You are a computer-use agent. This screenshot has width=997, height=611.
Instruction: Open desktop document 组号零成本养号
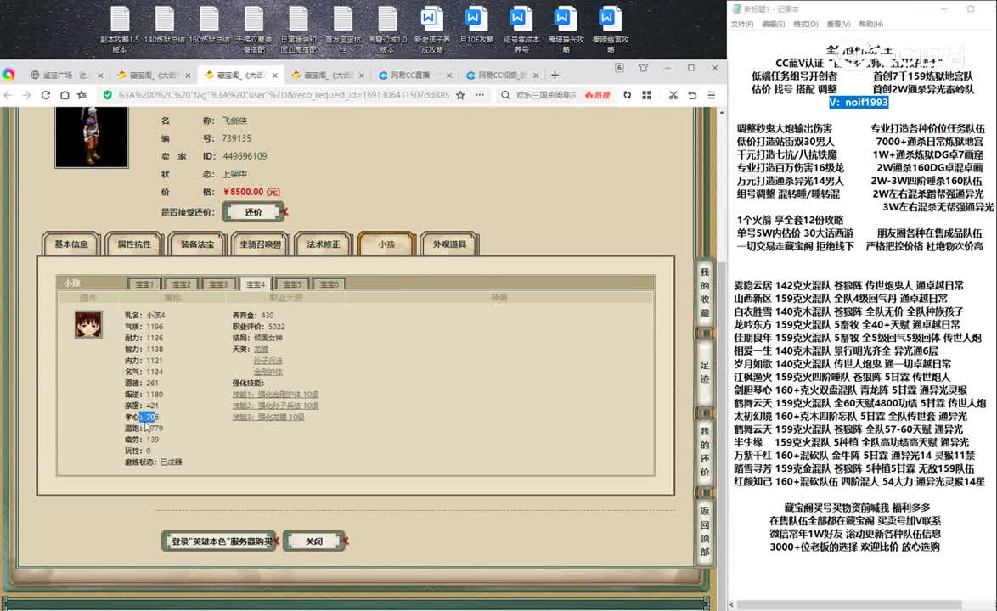[x=521, y=29]
